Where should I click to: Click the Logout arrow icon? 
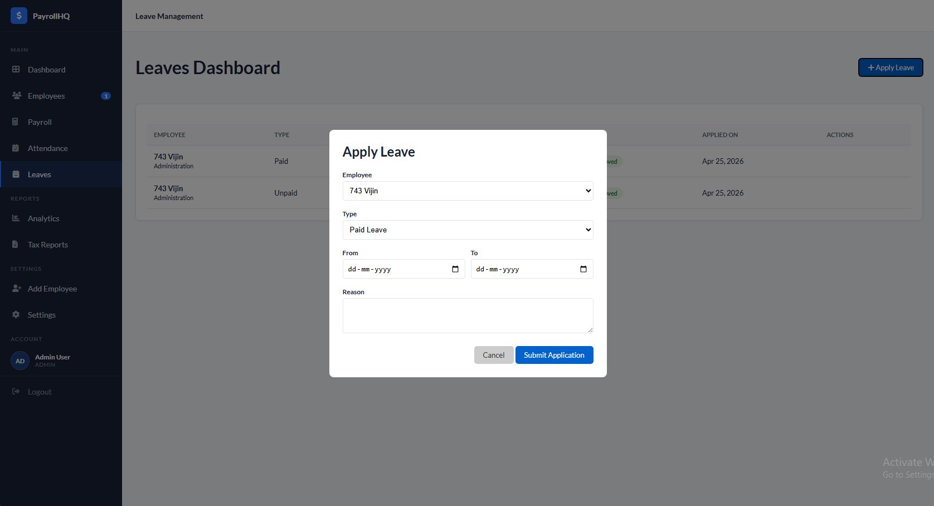[x=16, y=392]
